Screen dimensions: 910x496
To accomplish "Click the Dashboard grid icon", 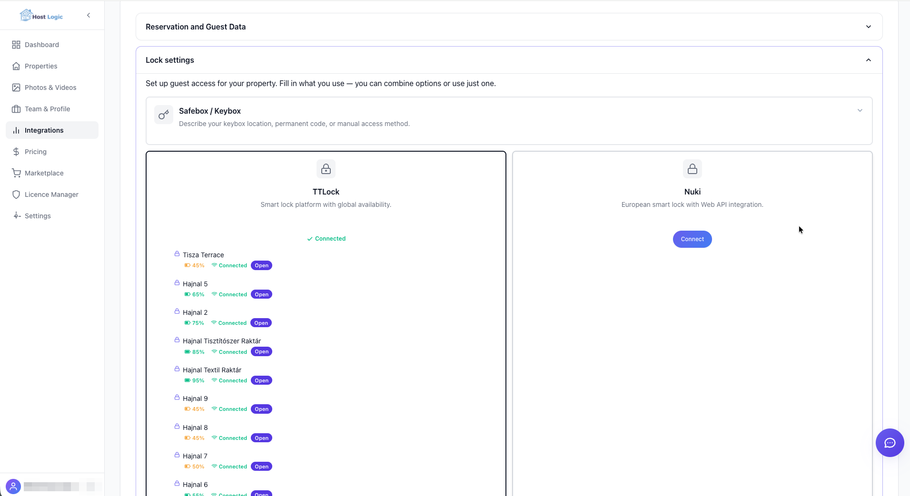I will (16, 45).
